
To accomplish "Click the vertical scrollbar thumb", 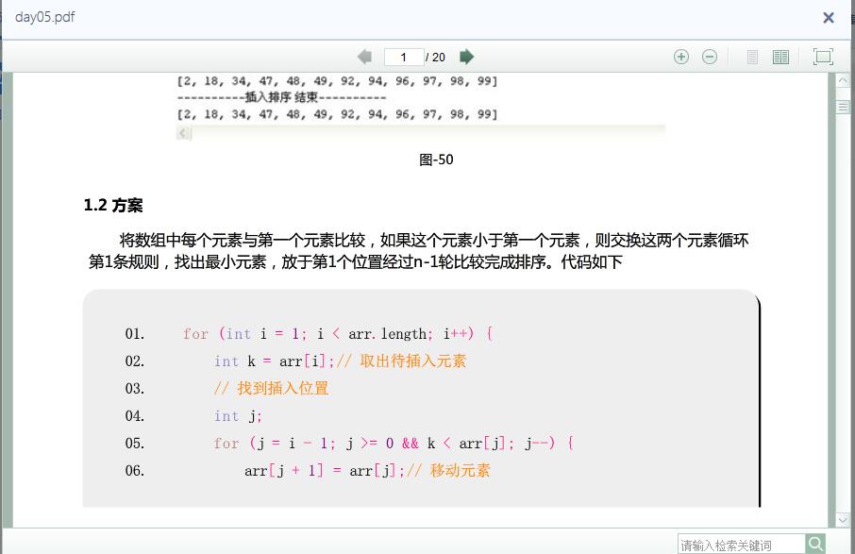I will click(x=843, y=108).
